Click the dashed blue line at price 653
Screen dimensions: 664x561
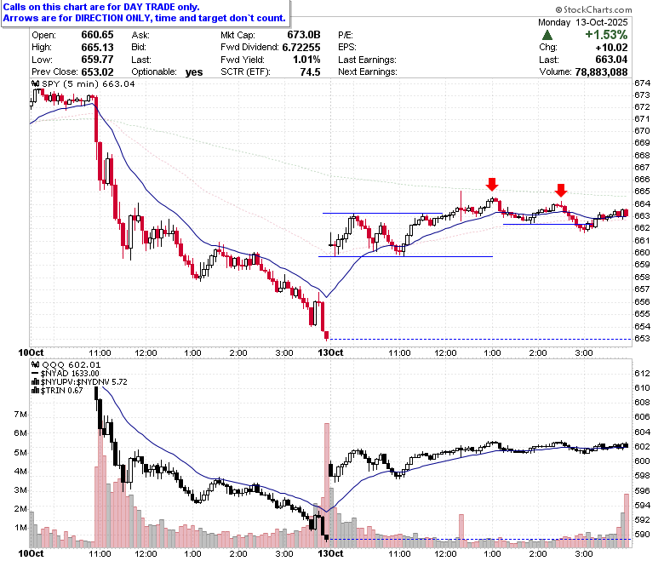481,339
